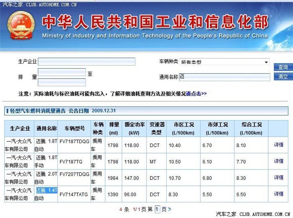The image size is (293, 218).
Task: Click the 通用名称 column header
Action: click(x=46, y=128)
